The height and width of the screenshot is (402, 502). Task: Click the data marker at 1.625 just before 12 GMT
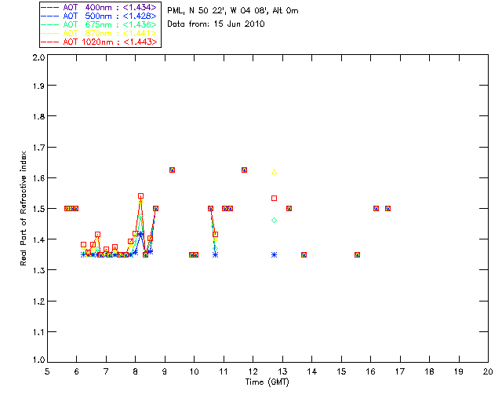(x=244, y=170)
